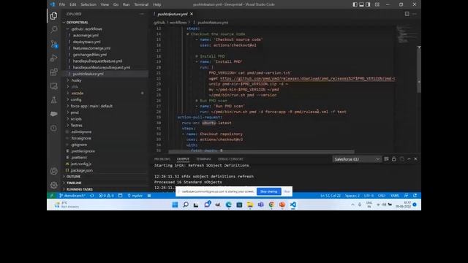Viewport: 468px width, 263px height.
Task: Open the Salesforce cloud icon in activity bar
Action: tap(53, 114)
